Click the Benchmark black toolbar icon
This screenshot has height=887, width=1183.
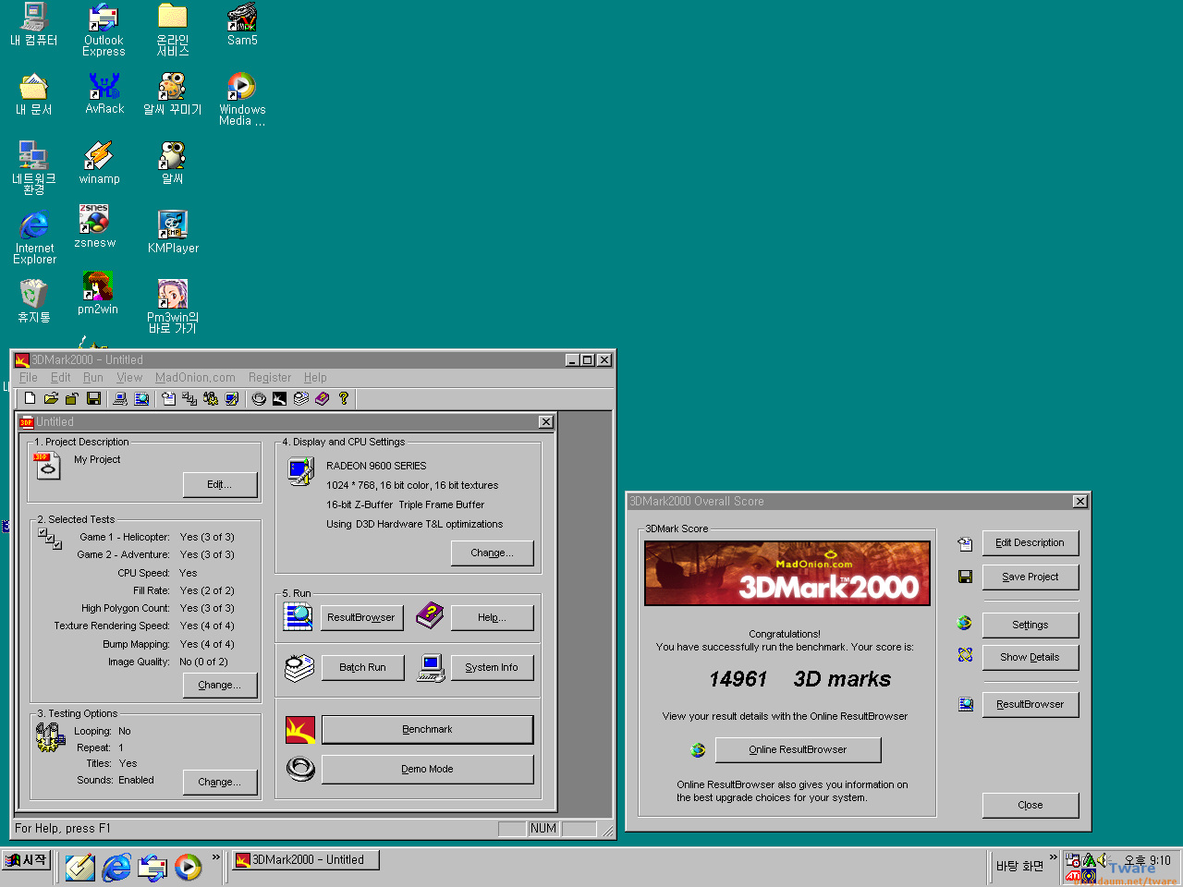coord(279,398)
